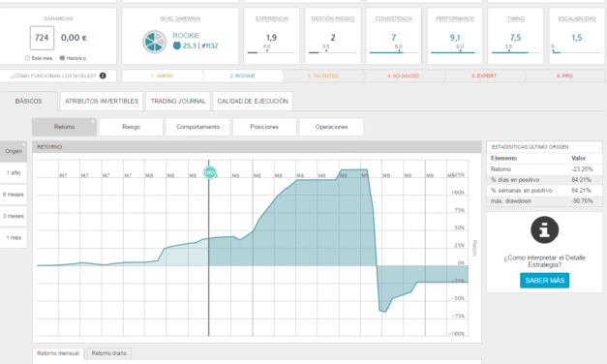607x364 pixels.
Task: Click the D-Leverage marker on the chart
Action: (209, 172)
